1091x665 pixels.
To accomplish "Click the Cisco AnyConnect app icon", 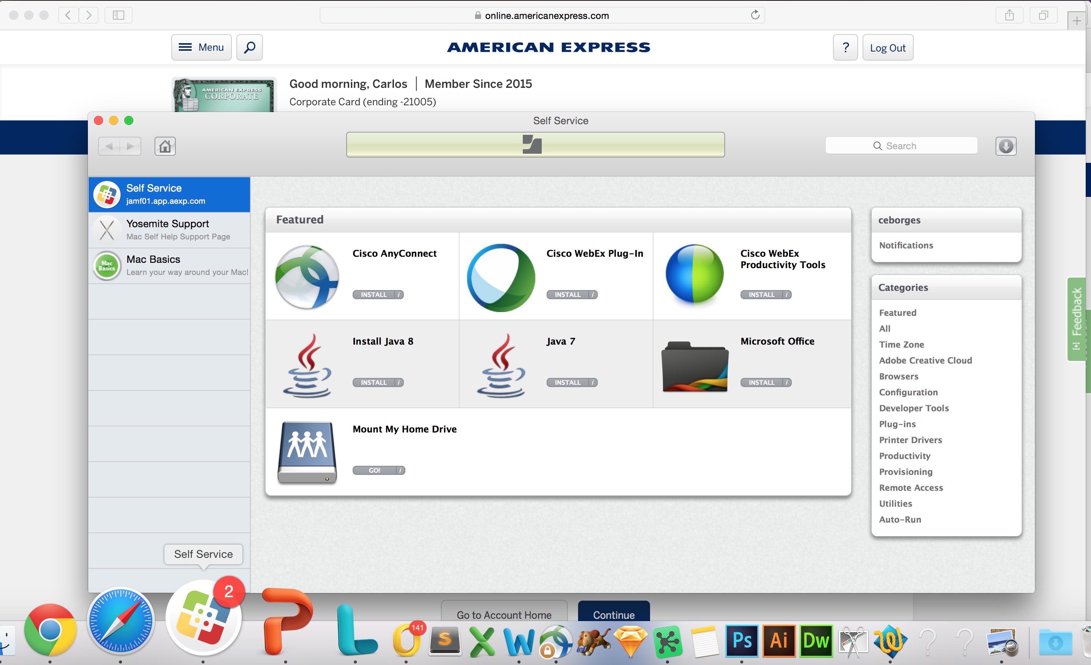I will (x=307, y=277).
